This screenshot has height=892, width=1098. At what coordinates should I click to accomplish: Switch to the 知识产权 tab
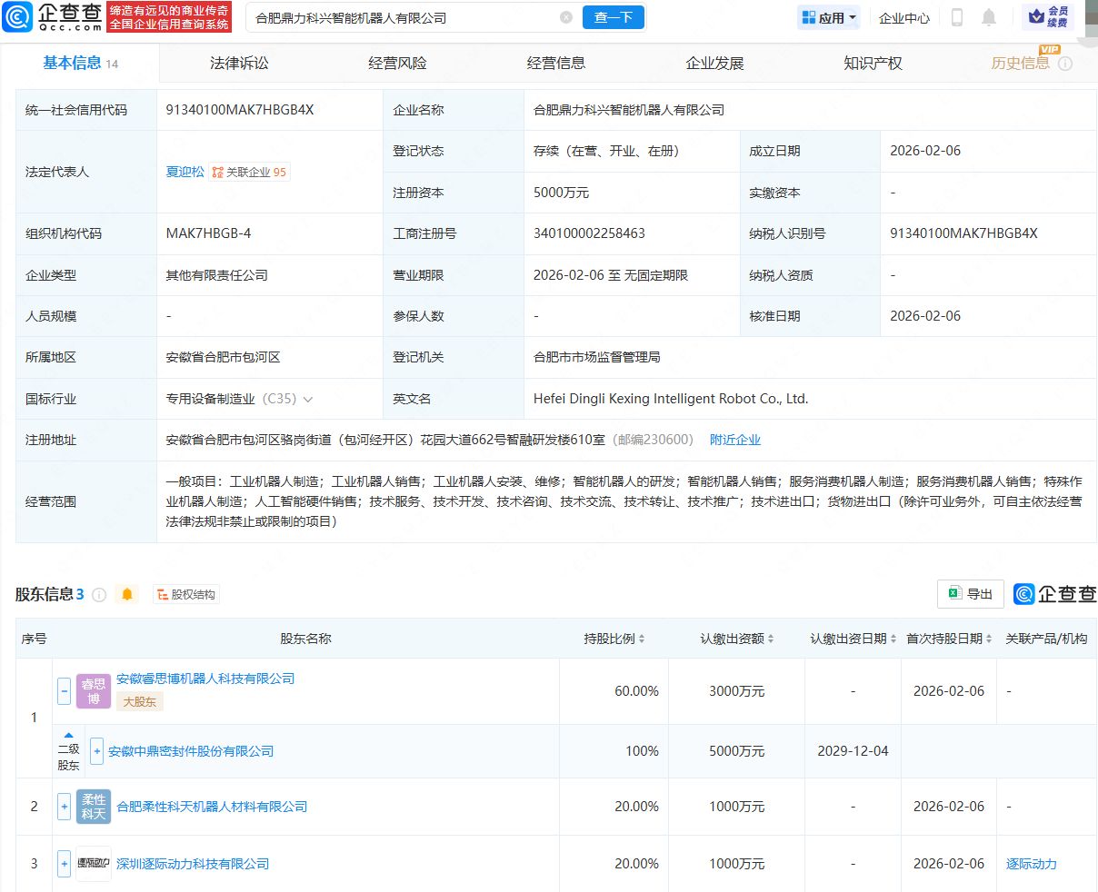coord(872,62)
